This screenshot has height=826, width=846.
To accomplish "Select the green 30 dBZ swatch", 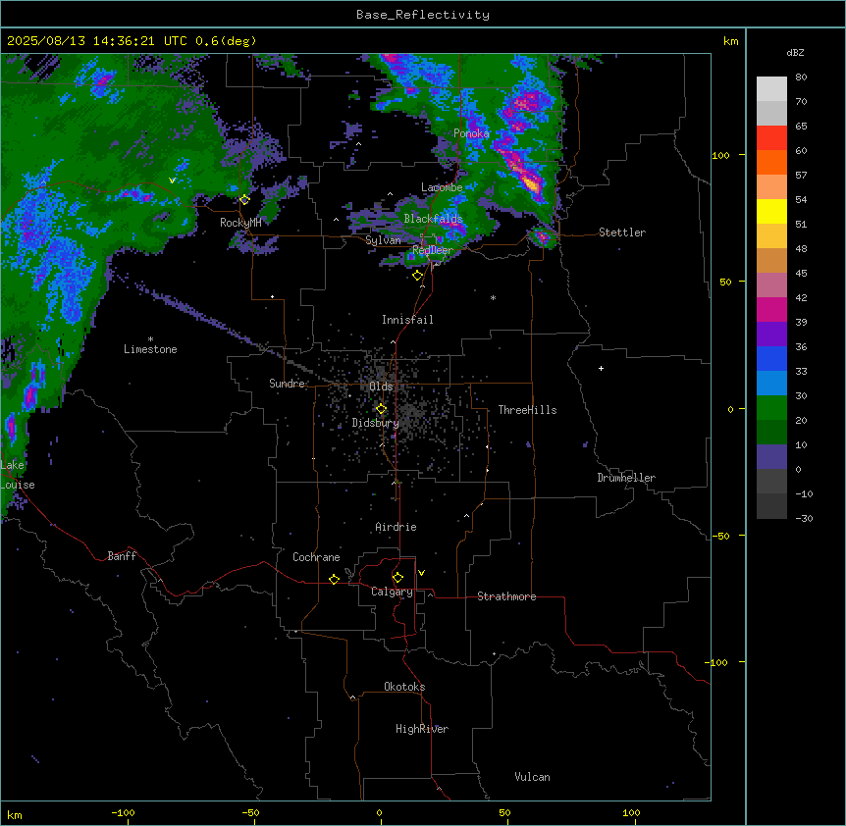I will tap(771, 408).
